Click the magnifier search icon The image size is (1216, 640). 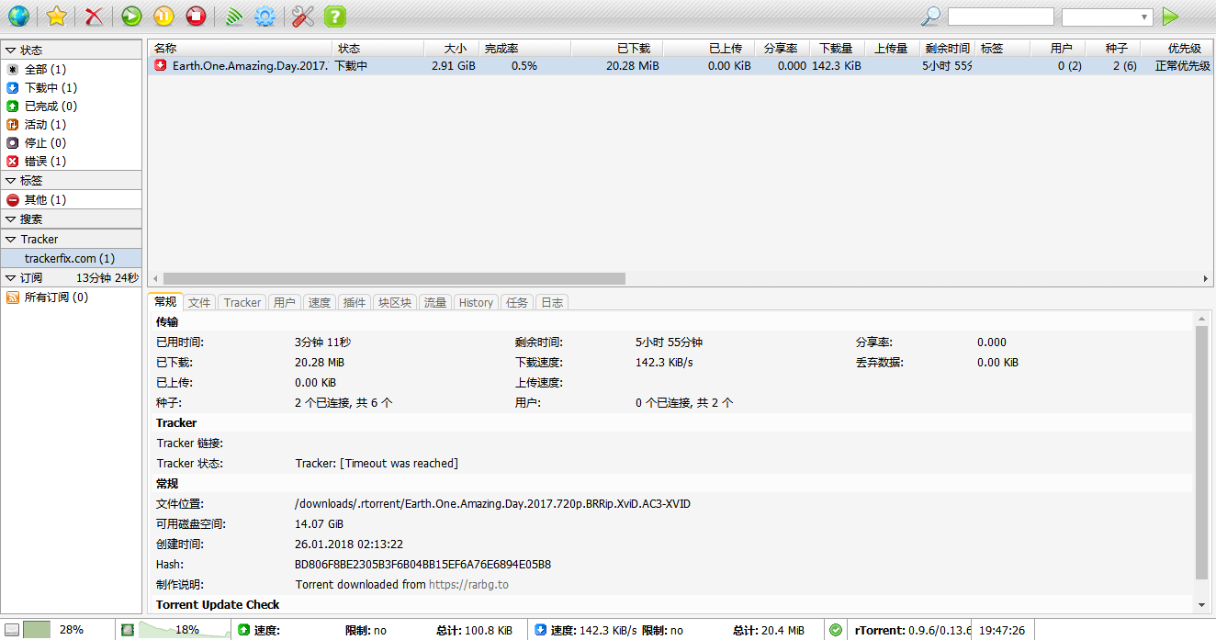(x=930, y=17)
